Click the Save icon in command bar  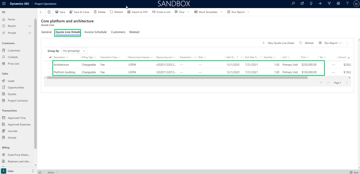(60, 12)
